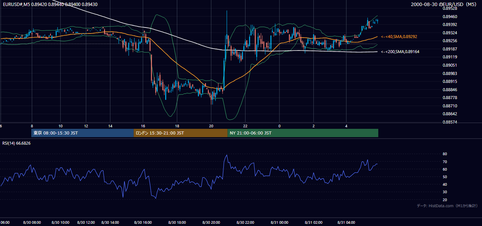
Task: Click the 8/30 08:00 date axis label
Action: click(32, 222)
